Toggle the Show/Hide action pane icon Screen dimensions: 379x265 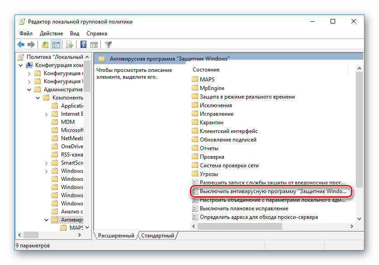coord(94,44)
